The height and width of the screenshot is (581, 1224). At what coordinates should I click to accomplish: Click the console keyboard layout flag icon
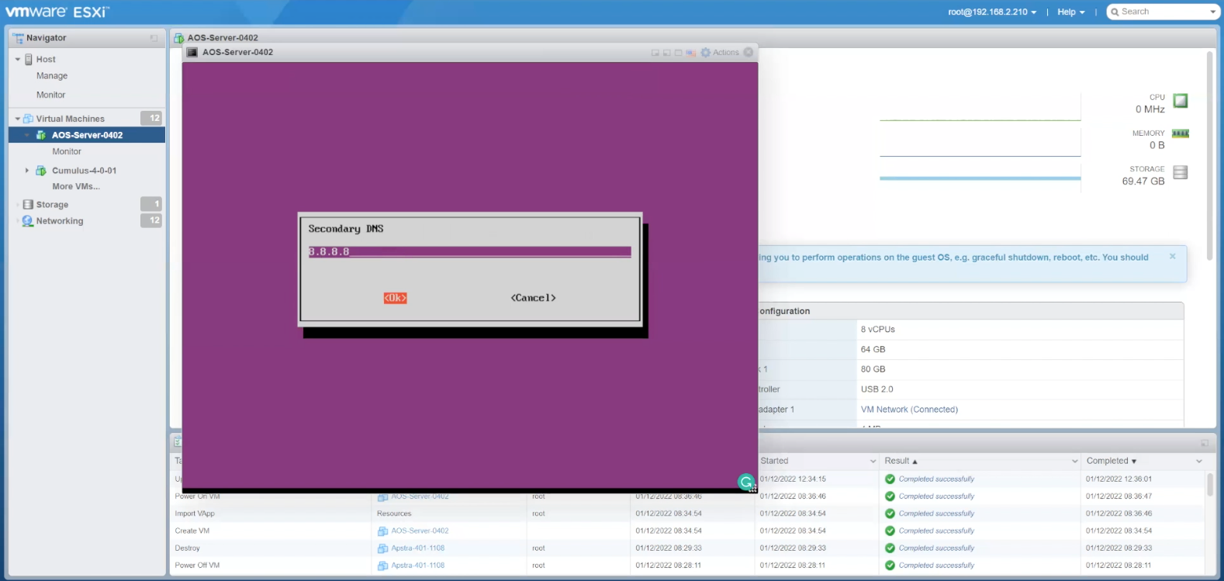(x=690, y=53)
